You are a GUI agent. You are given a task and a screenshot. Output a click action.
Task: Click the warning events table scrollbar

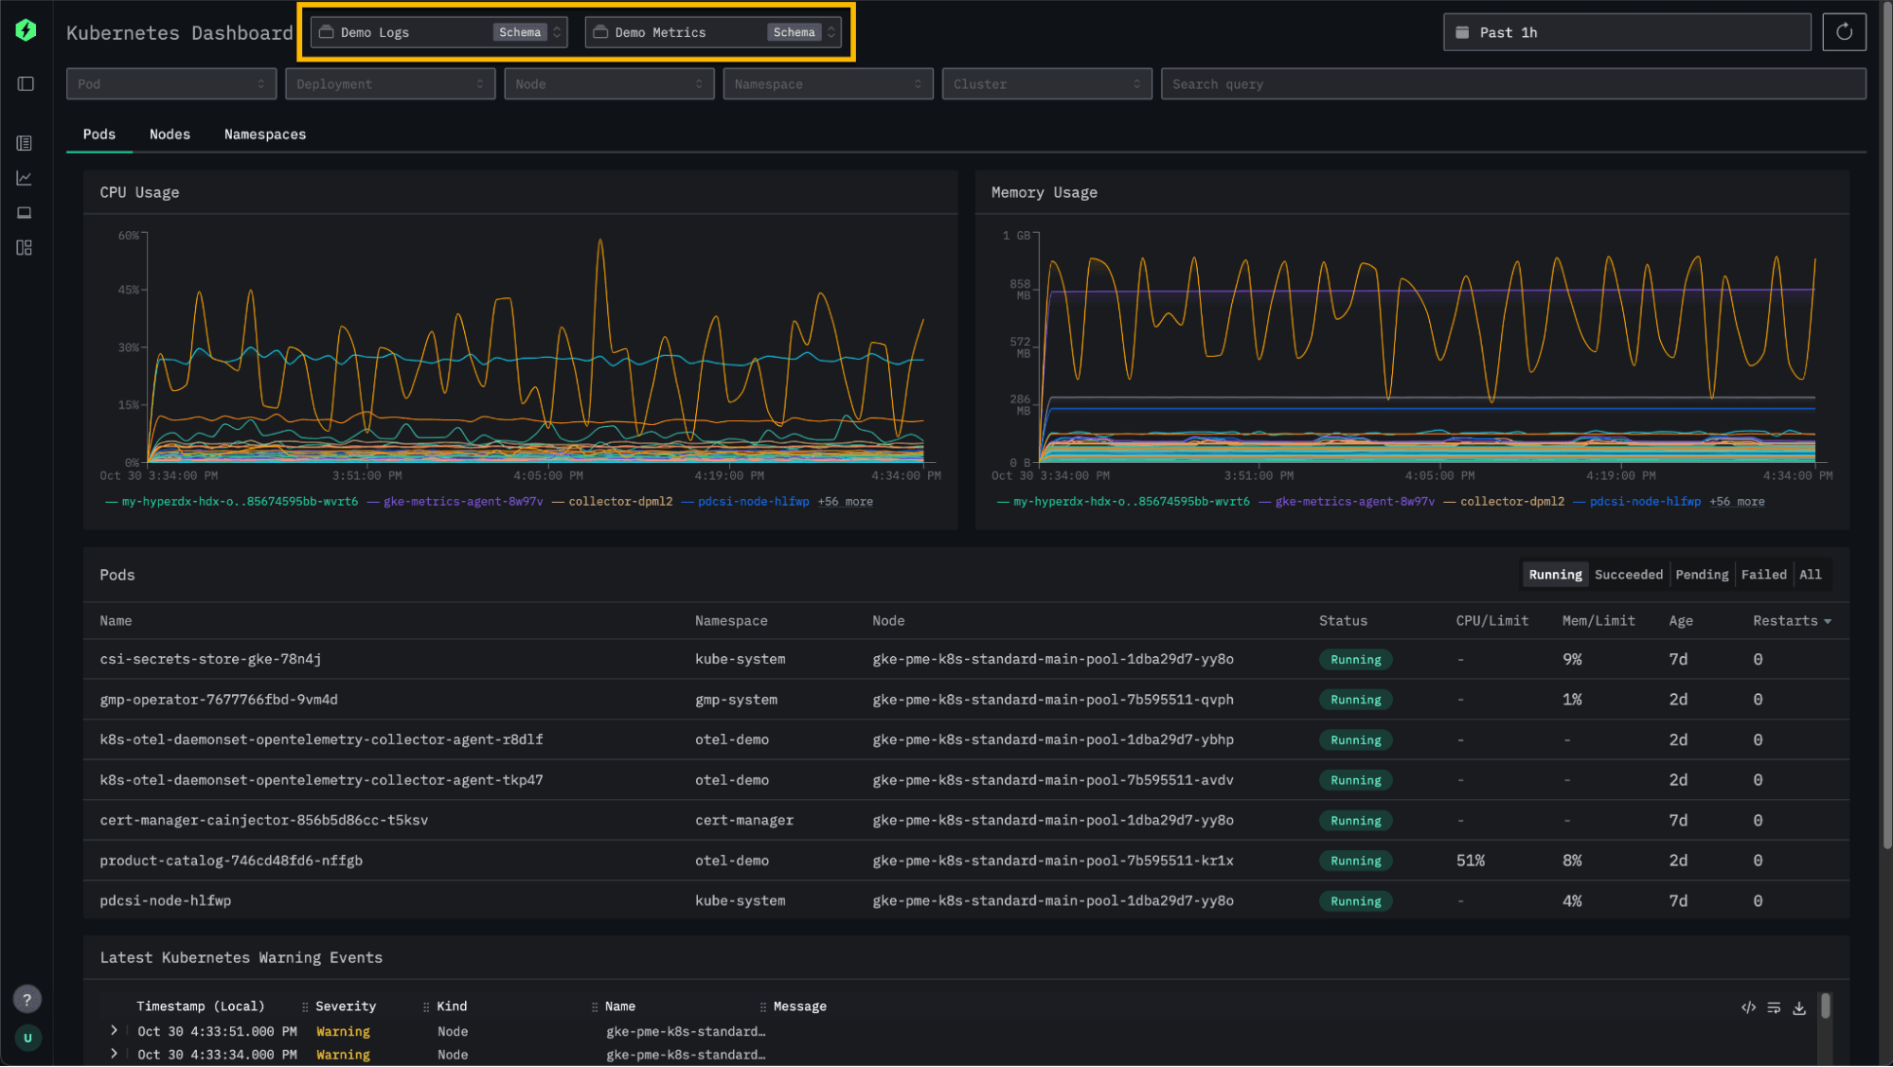[x=1825, y=1006]
